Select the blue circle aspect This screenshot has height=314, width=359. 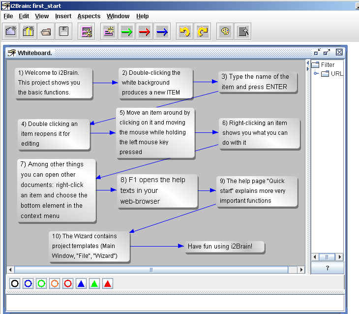coord(28,283)
